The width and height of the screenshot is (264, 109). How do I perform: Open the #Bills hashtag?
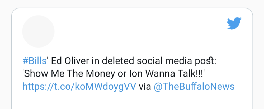tap(35, 61)
